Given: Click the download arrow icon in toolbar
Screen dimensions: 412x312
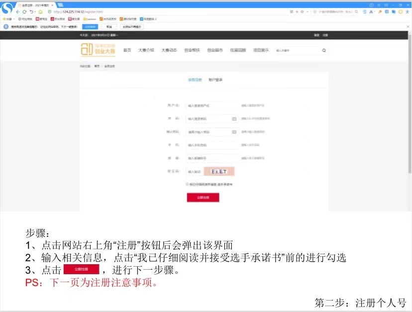Looking at the screenshot, I should click(407, 11).
